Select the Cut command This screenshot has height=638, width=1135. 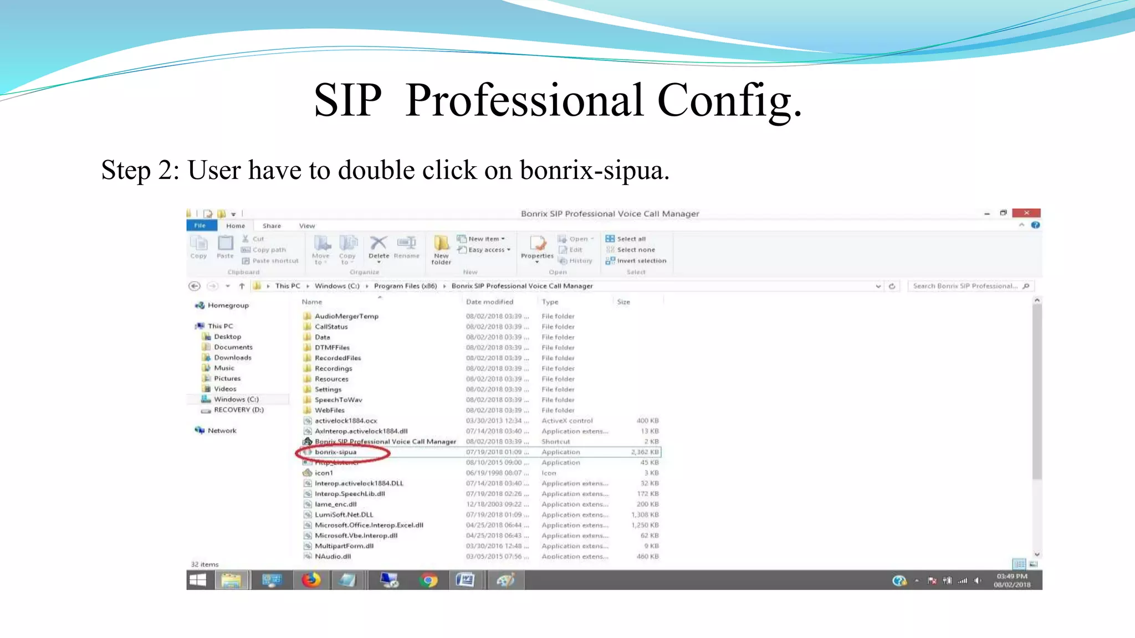tap(253, 239)
